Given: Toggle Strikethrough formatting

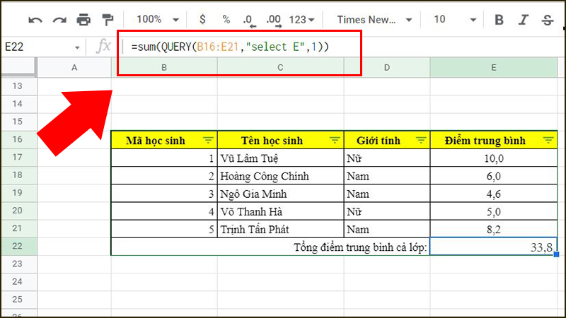Looking at the screenshot, I should [x=548, y=20].
